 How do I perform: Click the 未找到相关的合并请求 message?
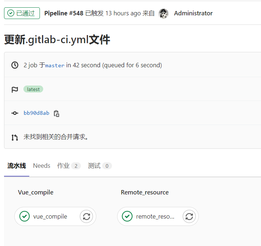pyautogui.click(x=56, y=137)
